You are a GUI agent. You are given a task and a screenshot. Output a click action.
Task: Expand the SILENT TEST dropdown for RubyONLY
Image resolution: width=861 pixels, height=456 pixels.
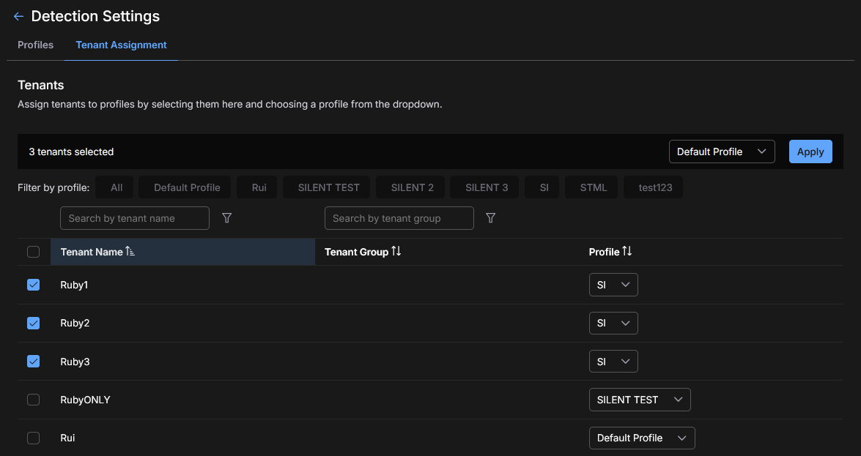pyautogui.click(x=639, y=400)
